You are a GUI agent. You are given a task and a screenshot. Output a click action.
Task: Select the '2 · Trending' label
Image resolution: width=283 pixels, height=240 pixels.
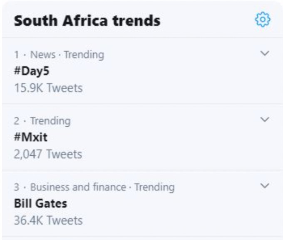pos(42,121)
